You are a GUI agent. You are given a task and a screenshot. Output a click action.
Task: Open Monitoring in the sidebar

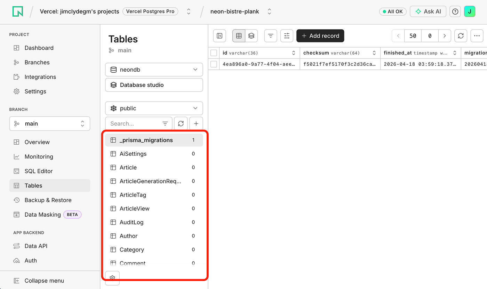pos(50,156)
